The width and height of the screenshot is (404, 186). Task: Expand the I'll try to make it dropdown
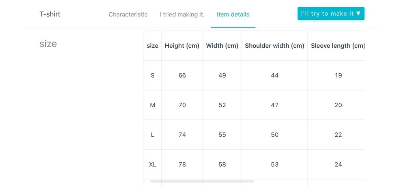(x=331, y=14)
